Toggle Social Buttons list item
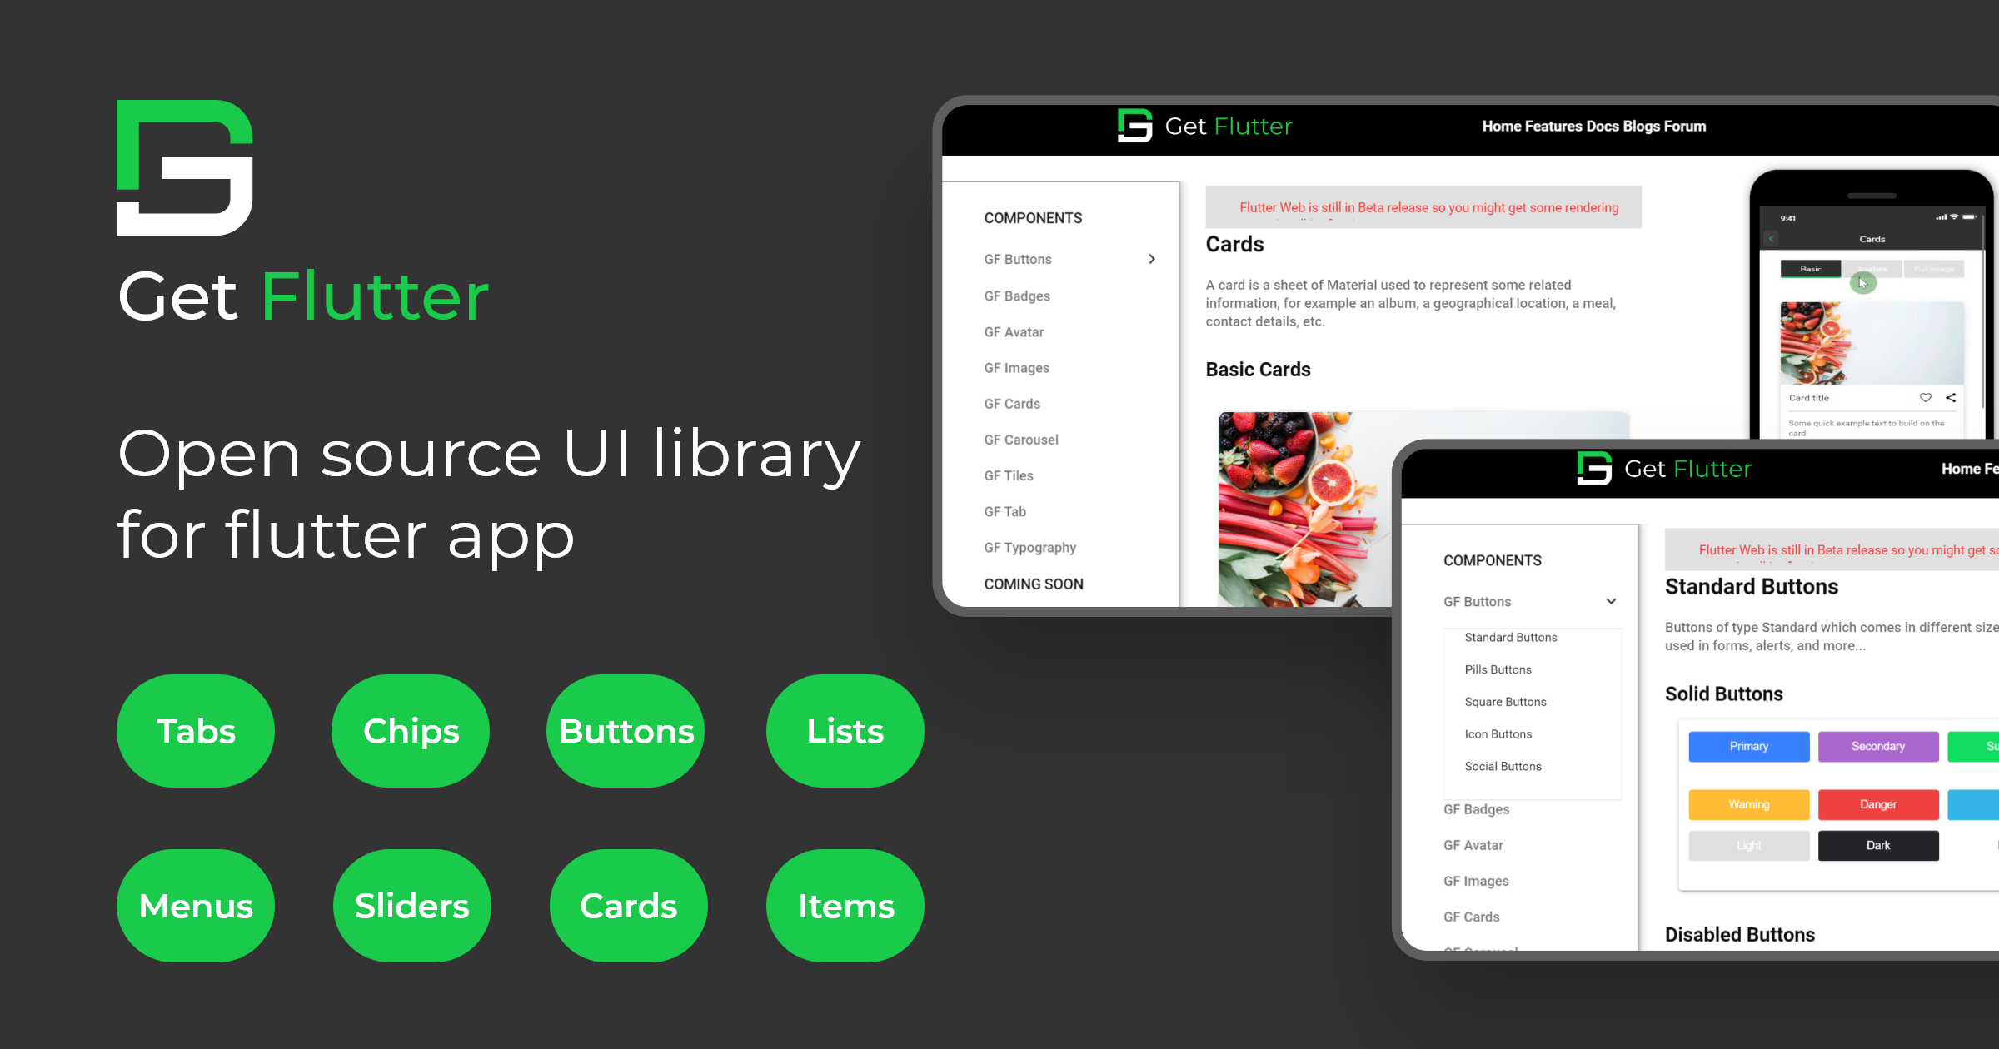1999x1049 pixels. (x=1501, y=765)
